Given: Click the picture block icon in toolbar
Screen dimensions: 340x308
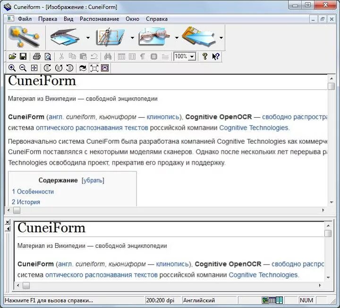Looking at the screenshot, I should click(x=154, y=57).
